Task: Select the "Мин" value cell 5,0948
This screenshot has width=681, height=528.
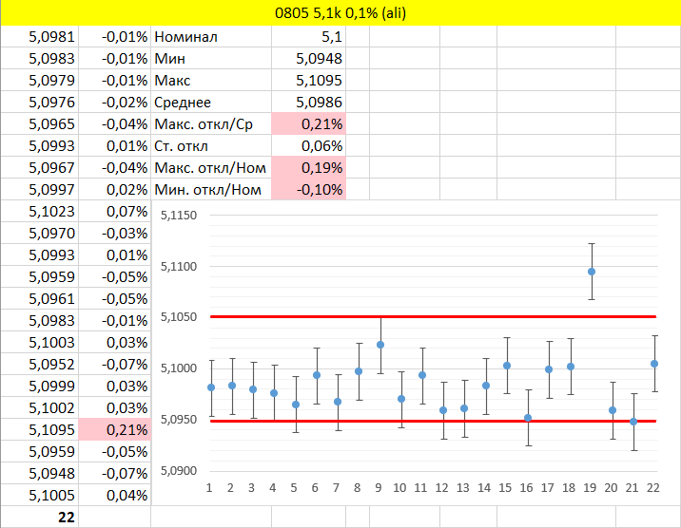Action: 308,59
